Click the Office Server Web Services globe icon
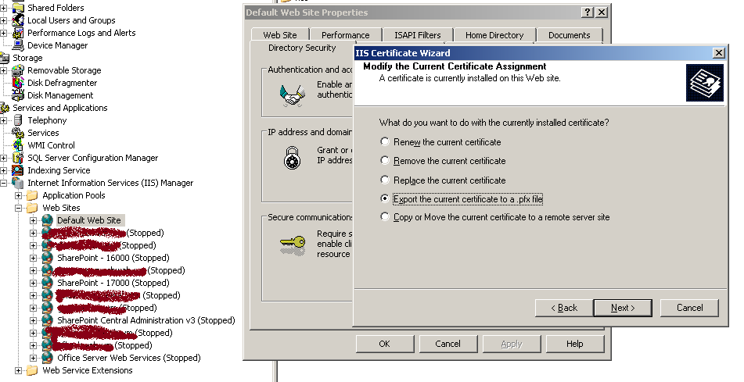 [x=47, y=357]
